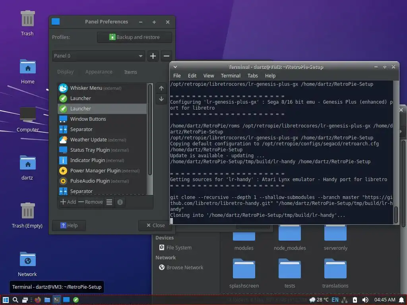Open the search magnifier on the taskbar
Viewport: 407px width, 305px height.
16,300
